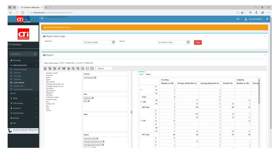
Task: Open calendar picker for Date to
Action: (188, 42)
